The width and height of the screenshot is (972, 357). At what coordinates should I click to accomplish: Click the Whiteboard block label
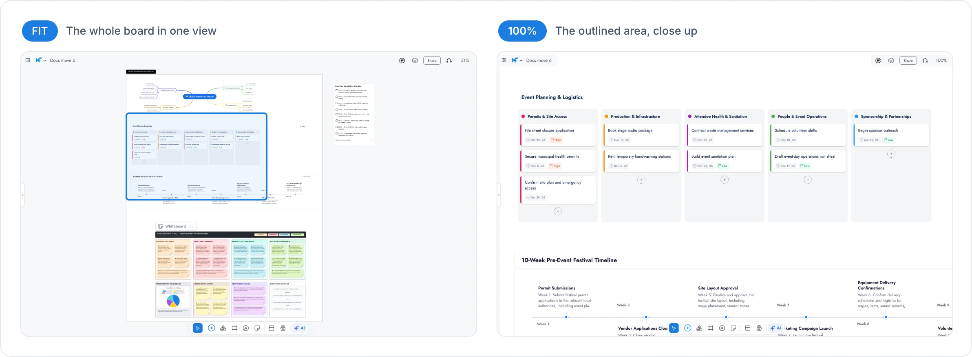pos(175,226)
